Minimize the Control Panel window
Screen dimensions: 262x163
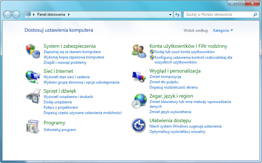pyautogui.click(x=232, y=3)
